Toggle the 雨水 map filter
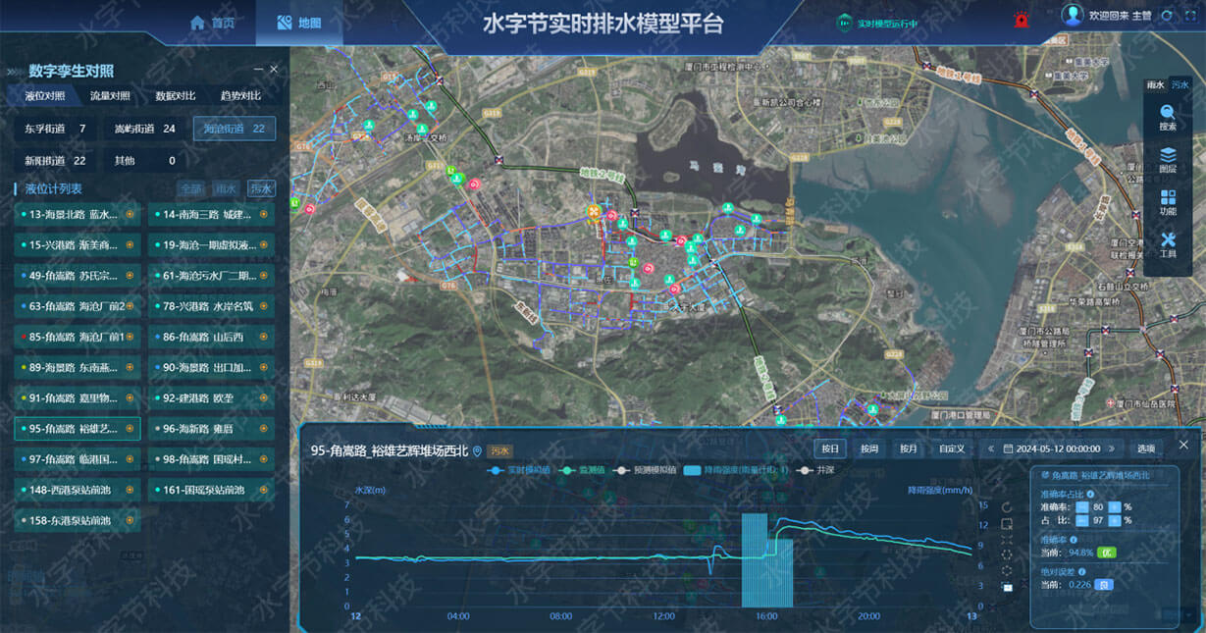This screenshot has height=633, width=1206. pyautogui.click(x=1156, y=85)
